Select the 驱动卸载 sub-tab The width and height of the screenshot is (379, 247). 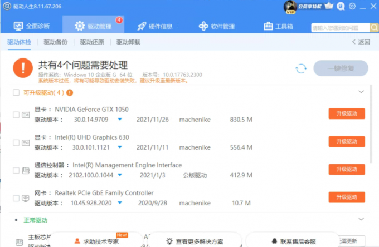(x=128, y=42)
